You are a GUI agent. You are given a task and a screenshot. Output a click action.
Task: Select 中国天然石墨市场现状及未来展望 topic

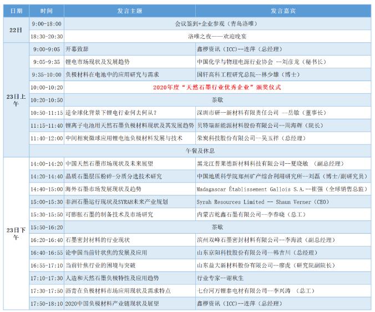point(130,164)
